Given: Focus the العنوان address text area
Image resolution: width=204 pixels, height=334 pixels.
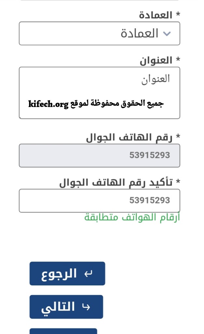Looking at the screenshot, I should click(99, 93).
